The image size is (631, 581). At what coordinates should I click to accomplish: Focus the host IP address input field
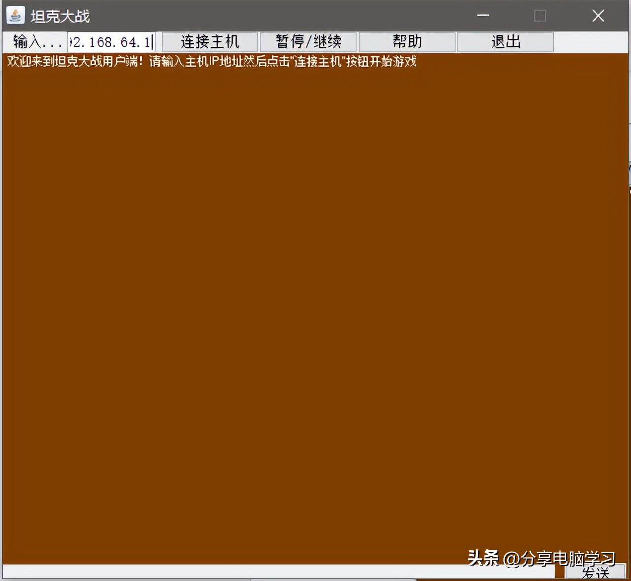click(x=111, y=42)
